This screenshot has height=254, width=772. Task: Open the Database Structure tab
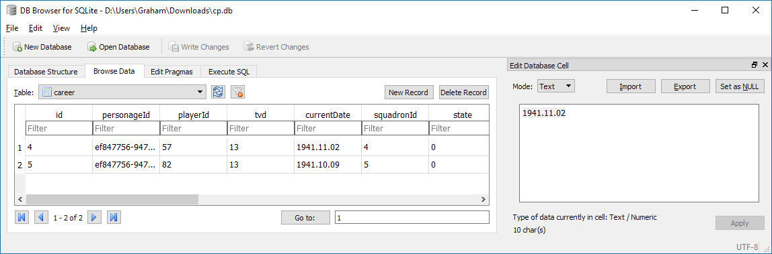pos(46,72)
